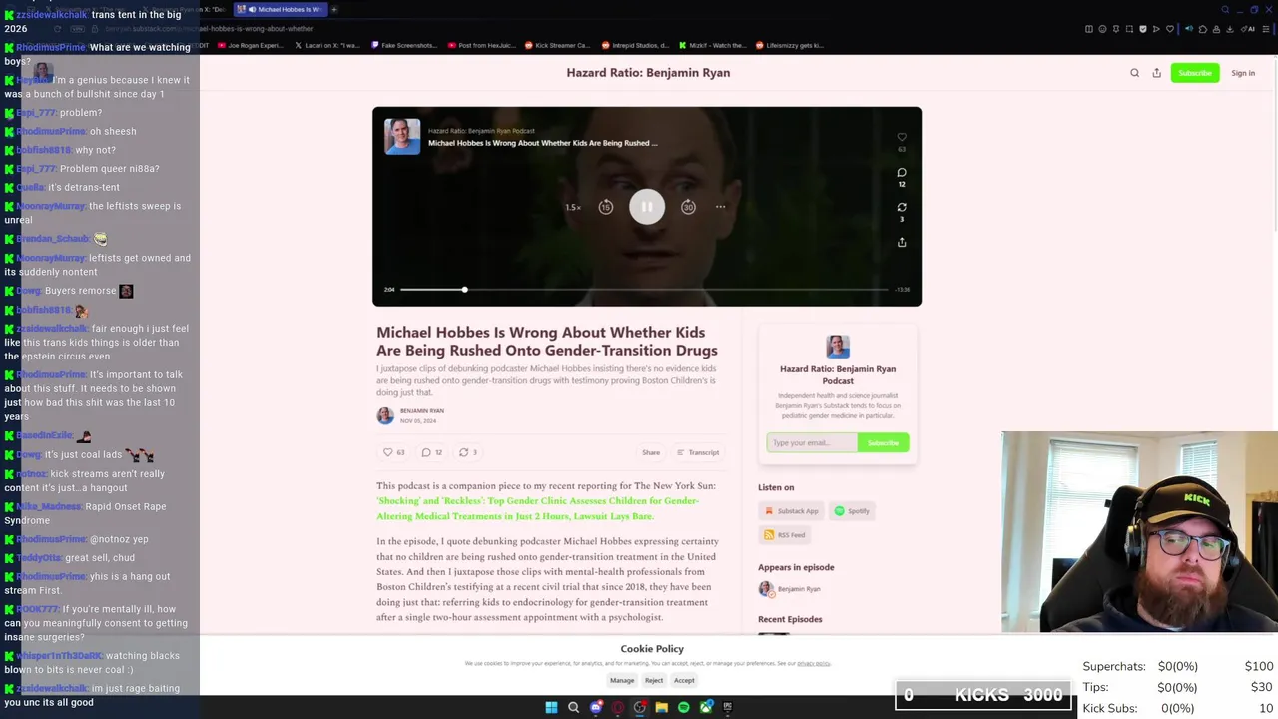Open the RSS Feed link

[x=785, y=535]
